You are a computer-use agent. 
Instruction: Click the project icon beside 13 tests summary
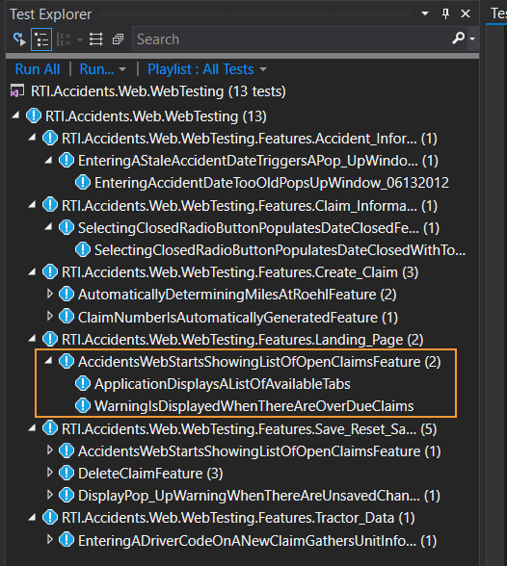coord(17,90)
